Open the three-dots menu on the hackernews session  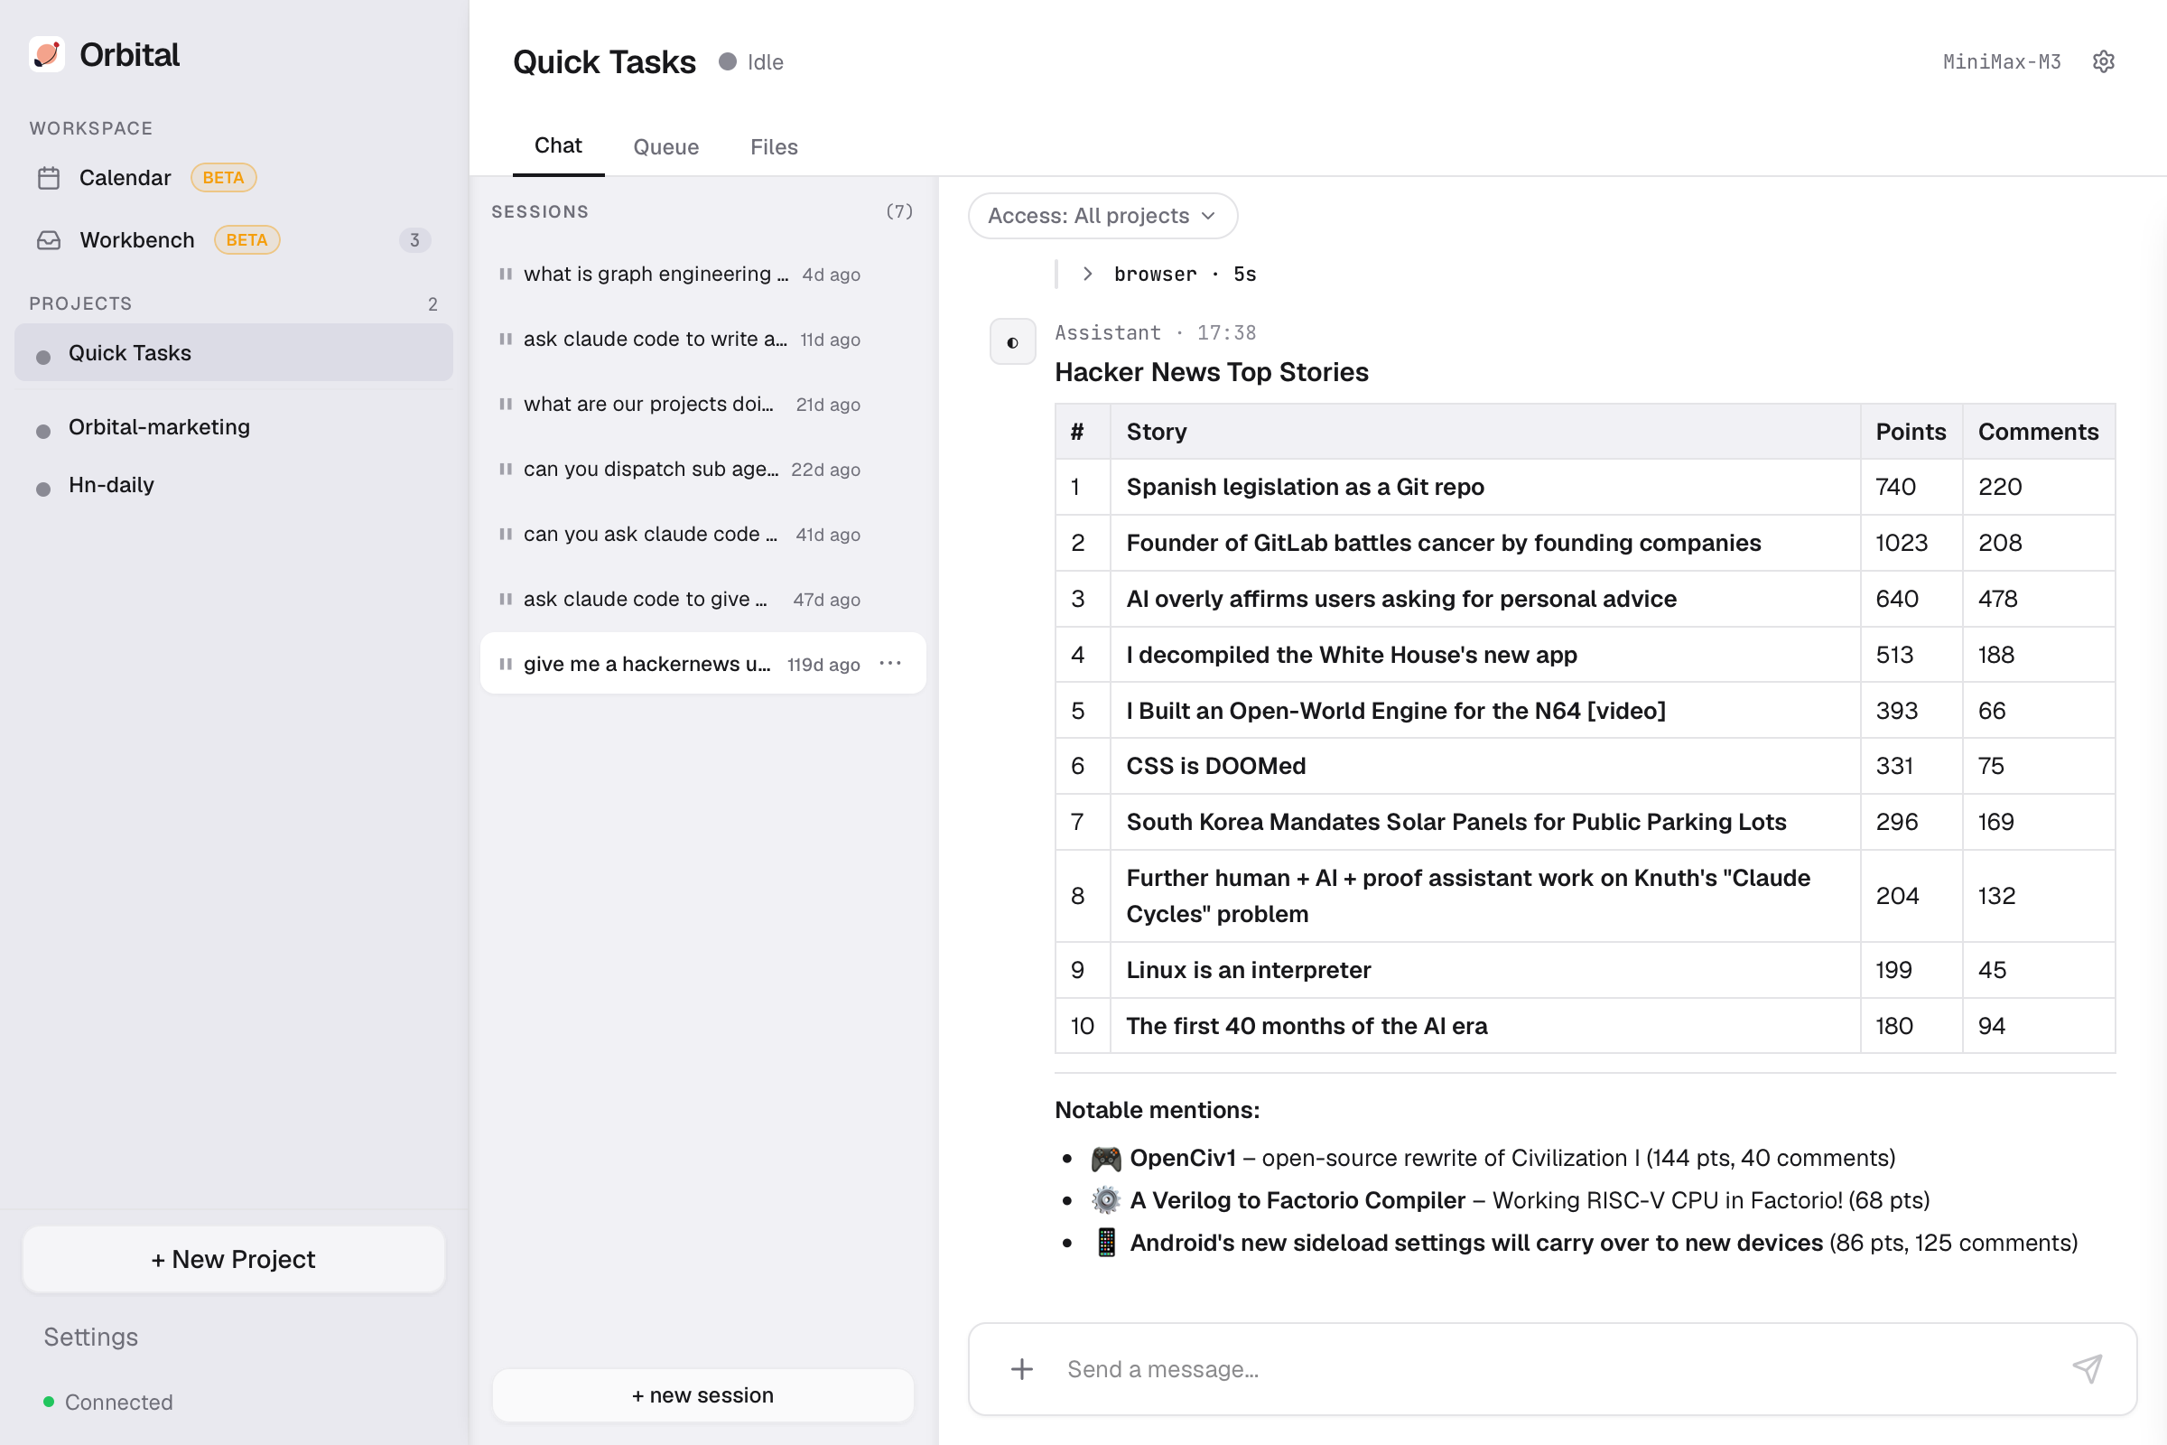[x=890, y=664]
